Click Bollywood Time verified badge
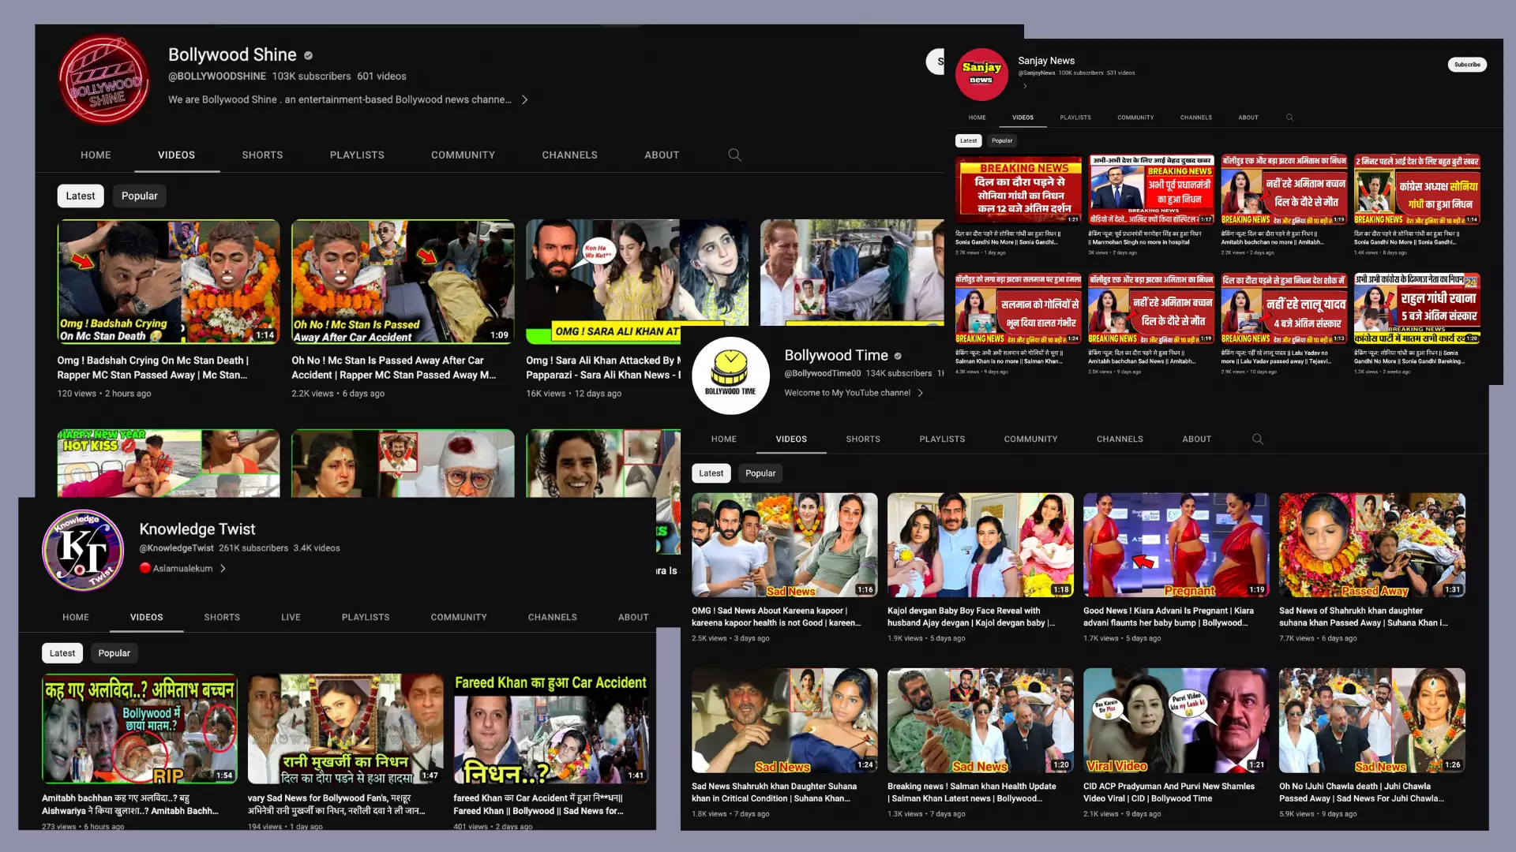The width and height of the screenshot is (1516, 852). pos(898,356)
